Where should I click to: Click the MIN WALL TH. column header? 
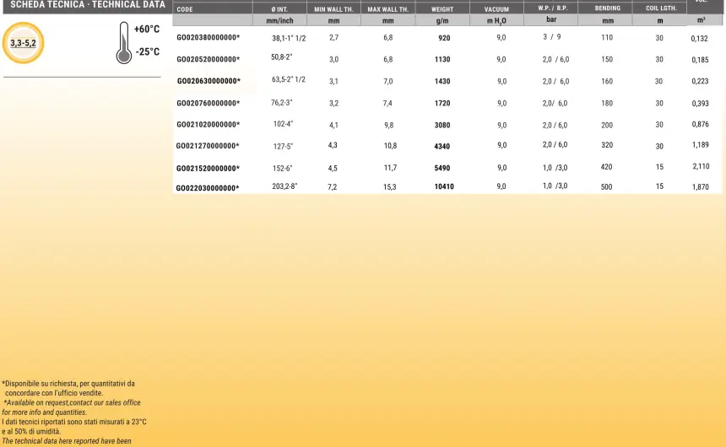[x=333, y=9]
